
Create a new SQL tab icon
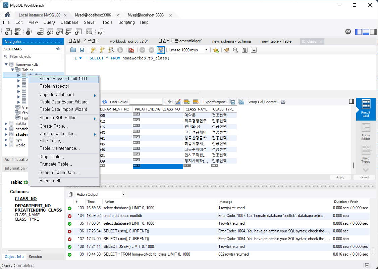(8, 31)
